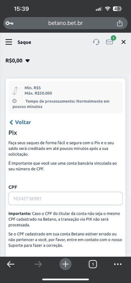Screen dimensions: 131x283
Task: Tap the Voltar chevron arrow
Action: coord(11,122)
